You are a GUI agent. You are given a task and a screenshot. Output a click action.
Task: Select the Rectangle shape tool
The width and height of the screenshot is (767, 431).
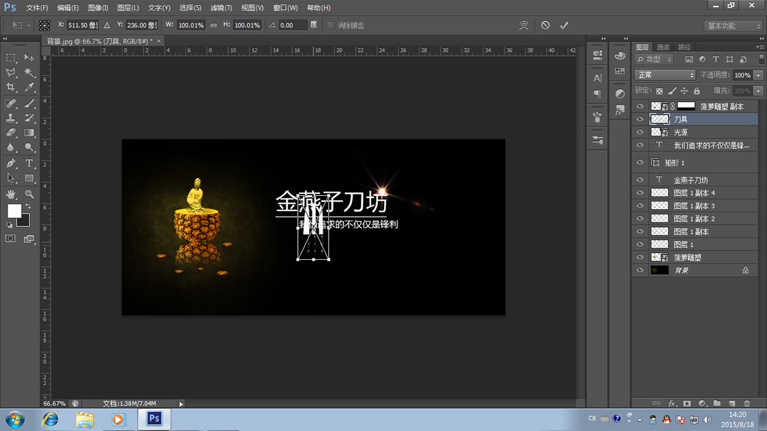30,179
